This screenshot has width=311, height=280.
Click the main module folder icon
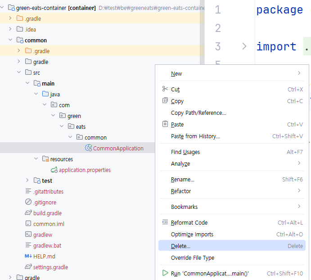pos(37,83)
